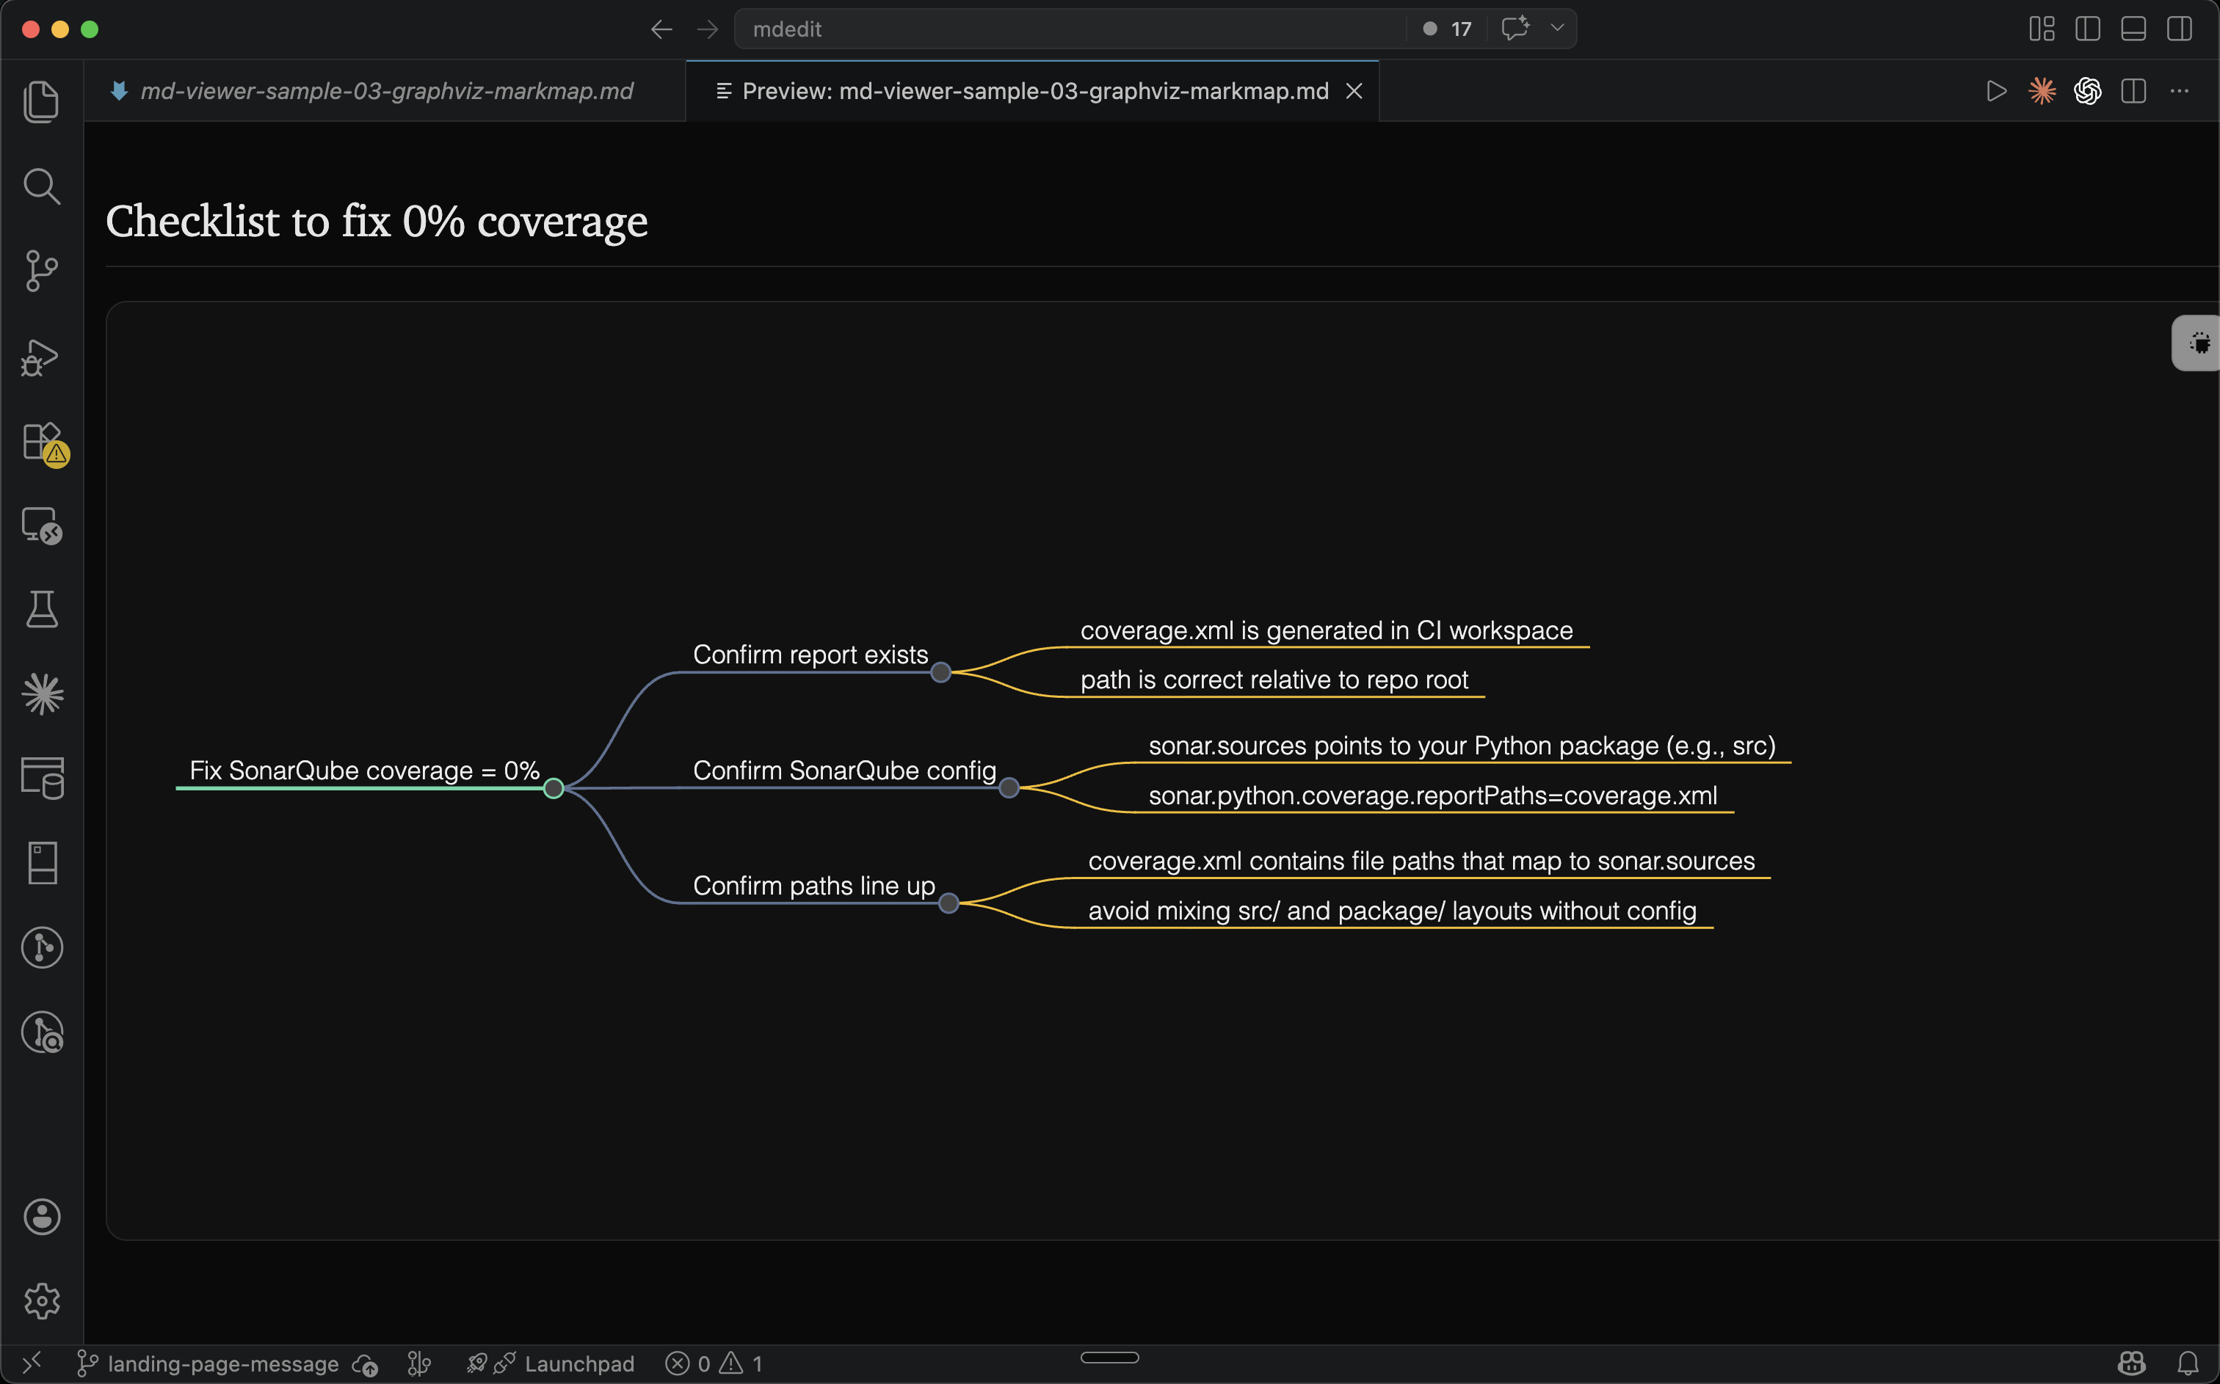The image size is (2220, 1384).
Task: Open Launchpad from the status bar
Action: point(550,1364)
